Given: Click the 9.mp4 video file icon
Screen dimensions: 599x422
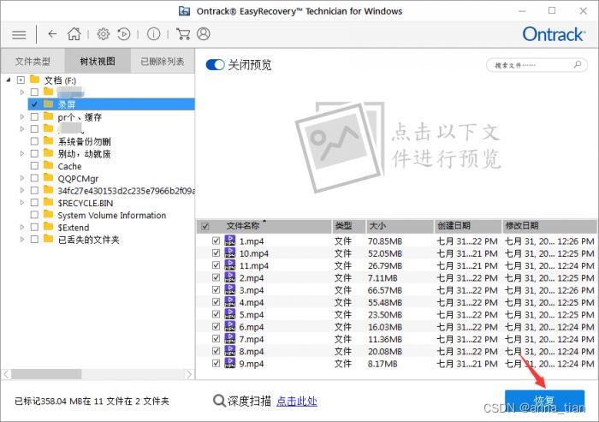Looking at the screenshot, I should tap(229, 363).
